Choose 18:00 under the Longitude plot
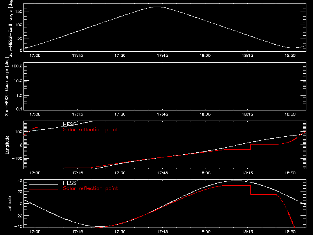The height and width of the screenshot is (235, 313). (205, 173)
